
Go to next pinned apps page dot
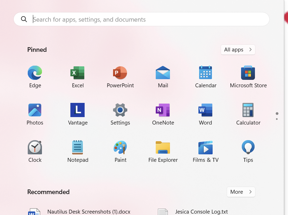pos(277,119)
